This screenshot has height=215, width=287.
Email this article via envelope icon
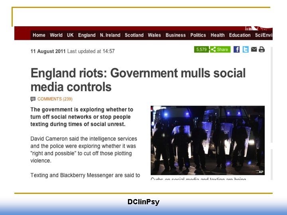(x=254, y=49)
